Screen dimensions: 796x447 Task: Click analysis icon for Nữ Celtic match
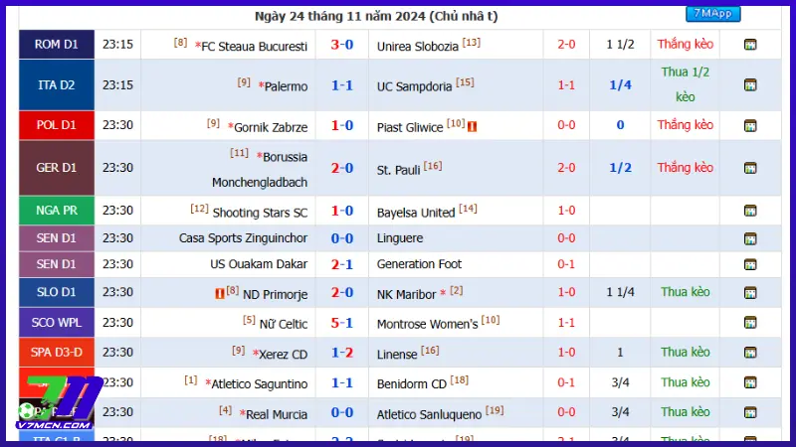tap(750, 322)
